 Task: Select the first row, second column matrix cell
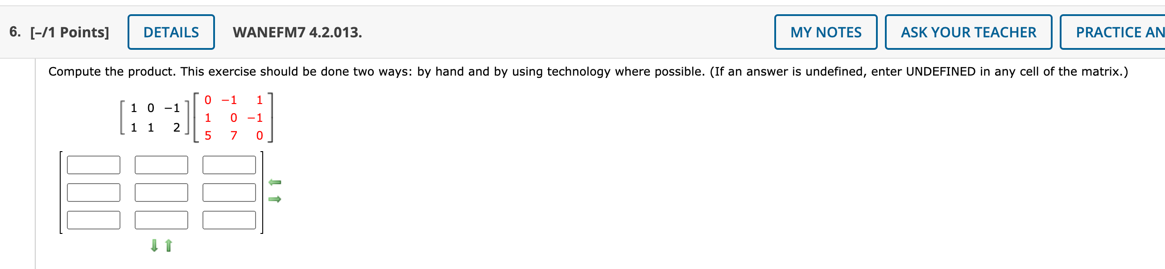(161, 165)
